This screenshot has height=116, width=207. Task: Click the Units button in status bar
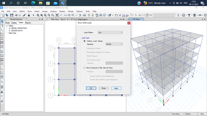(203, 114)
